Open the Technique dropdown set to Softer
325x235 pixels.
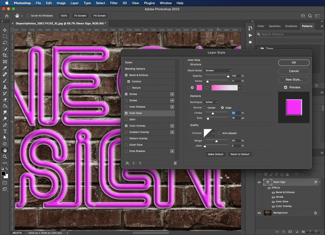click(211, 102)
